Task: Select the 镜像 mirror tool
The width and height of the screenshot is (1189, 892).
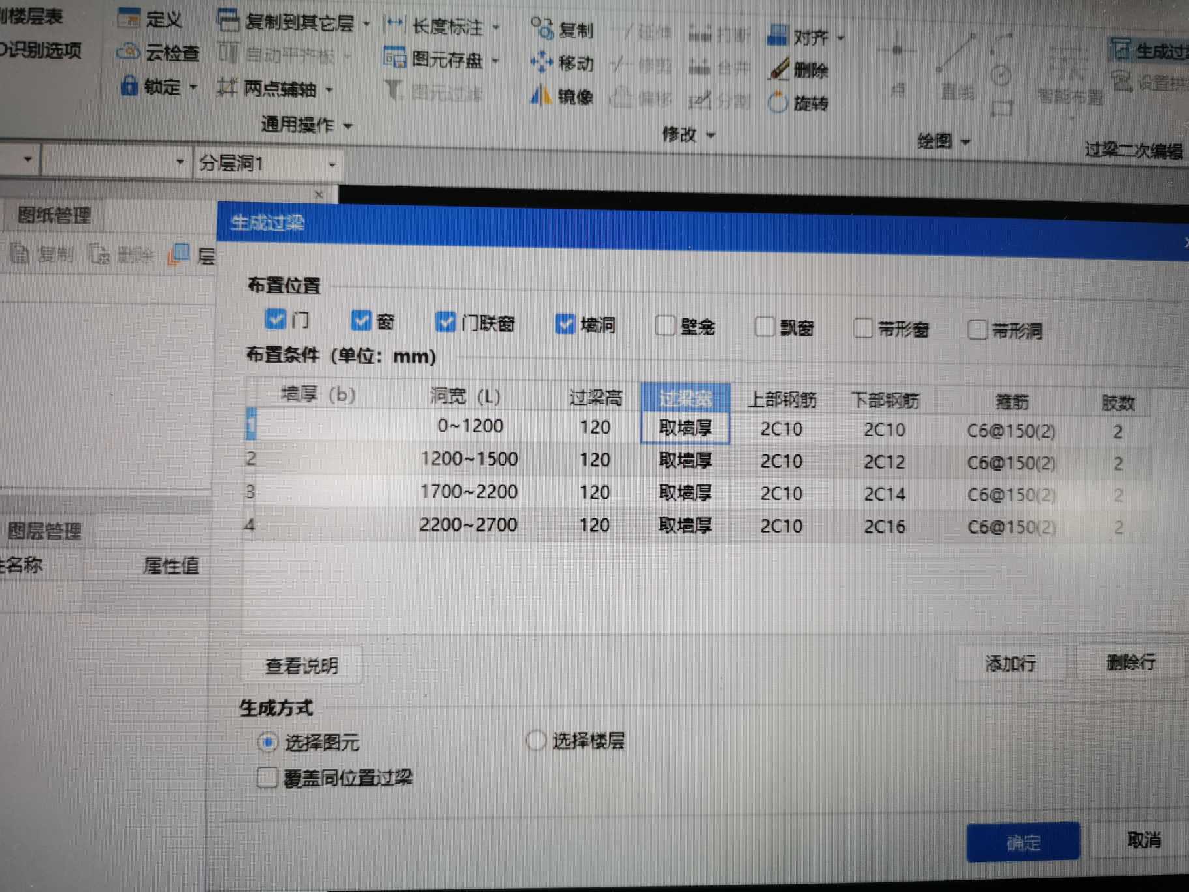Action: click(561, 97)
